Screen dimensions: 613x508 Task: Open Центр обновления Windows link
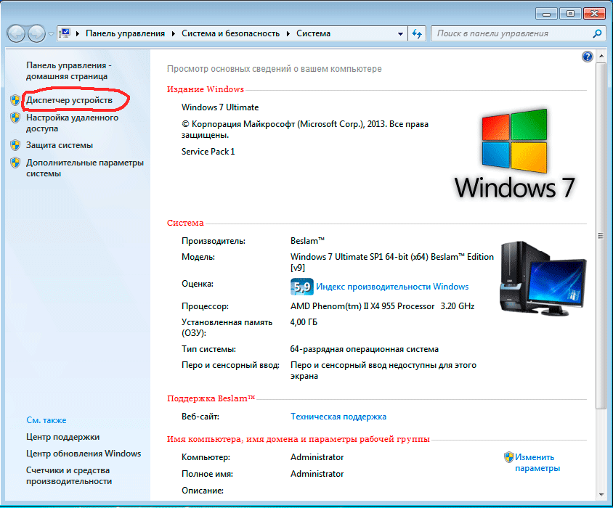tap(84, 454)
